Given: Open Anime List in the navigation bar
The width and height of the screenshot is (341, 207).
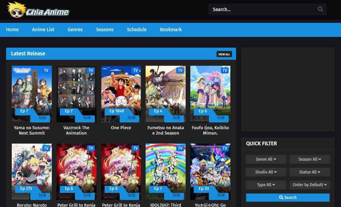Looking at the screenshot, I should 43,30.
